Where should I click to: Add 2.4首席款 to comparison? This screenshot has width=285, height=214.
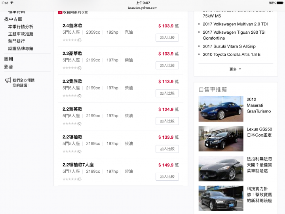pos(167,38)
